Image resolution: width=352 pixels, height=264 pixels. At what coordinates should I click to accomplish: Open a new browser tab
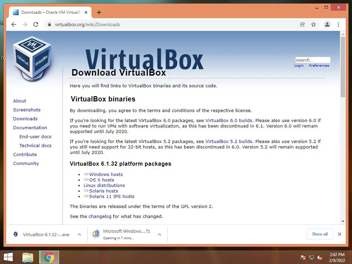[99, 12]
